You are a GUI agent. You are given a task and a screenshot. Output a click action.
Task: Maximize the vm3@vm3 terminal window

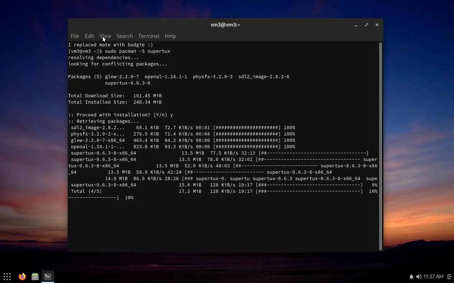click(x=366, y=25)
